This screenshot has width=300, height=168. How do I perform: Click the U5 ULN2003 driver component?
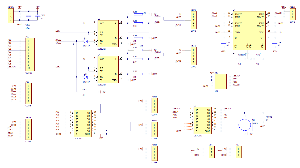203,120
